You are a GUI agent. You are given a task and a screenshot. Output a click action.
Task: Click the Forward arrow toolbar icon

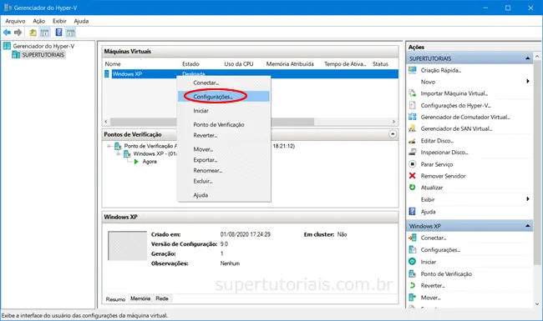point(18,33)
